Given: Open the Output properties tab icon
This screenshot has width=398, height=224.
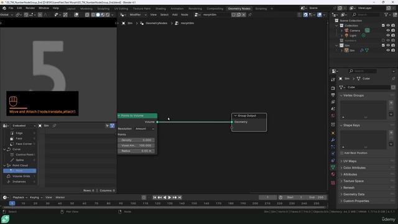Looking at the screenshot, I should 333,95.
